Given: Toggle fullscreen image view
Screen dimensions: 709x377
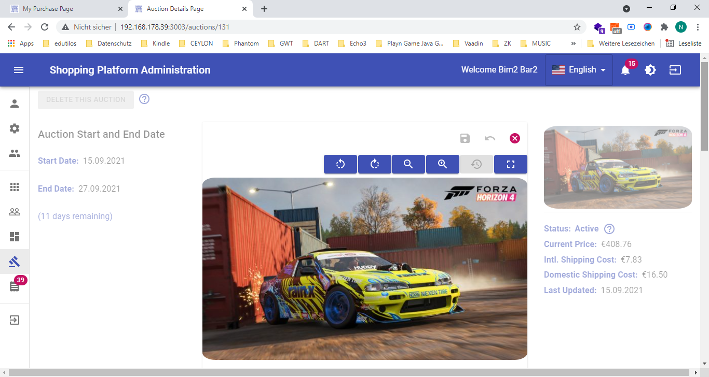Looking at the screenshot, I should pos(511,164).
